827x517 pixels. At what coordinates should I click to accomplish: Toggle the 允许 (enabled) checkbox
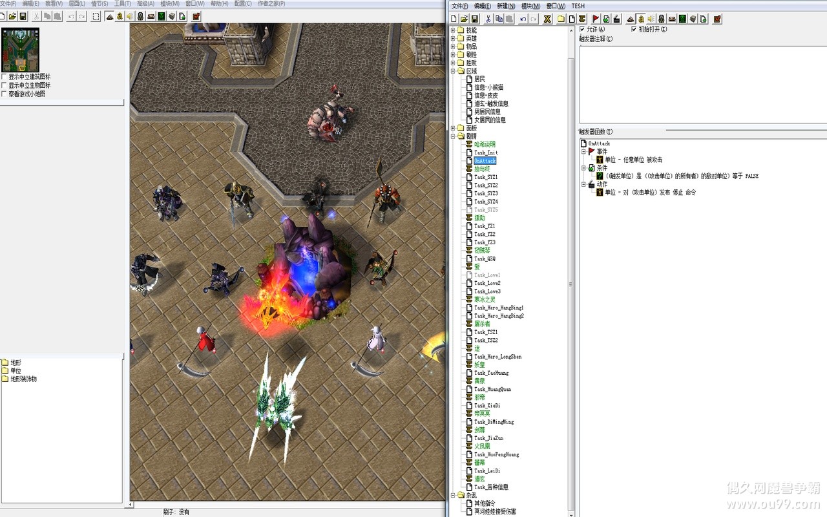click(x=582, y=29)
